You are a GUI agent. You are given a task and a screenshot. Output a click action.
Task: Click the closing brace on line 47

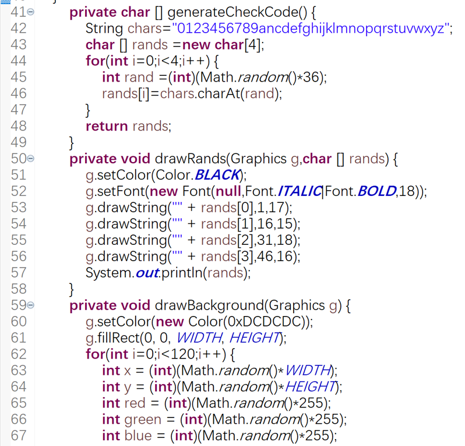tap(88, 110)
